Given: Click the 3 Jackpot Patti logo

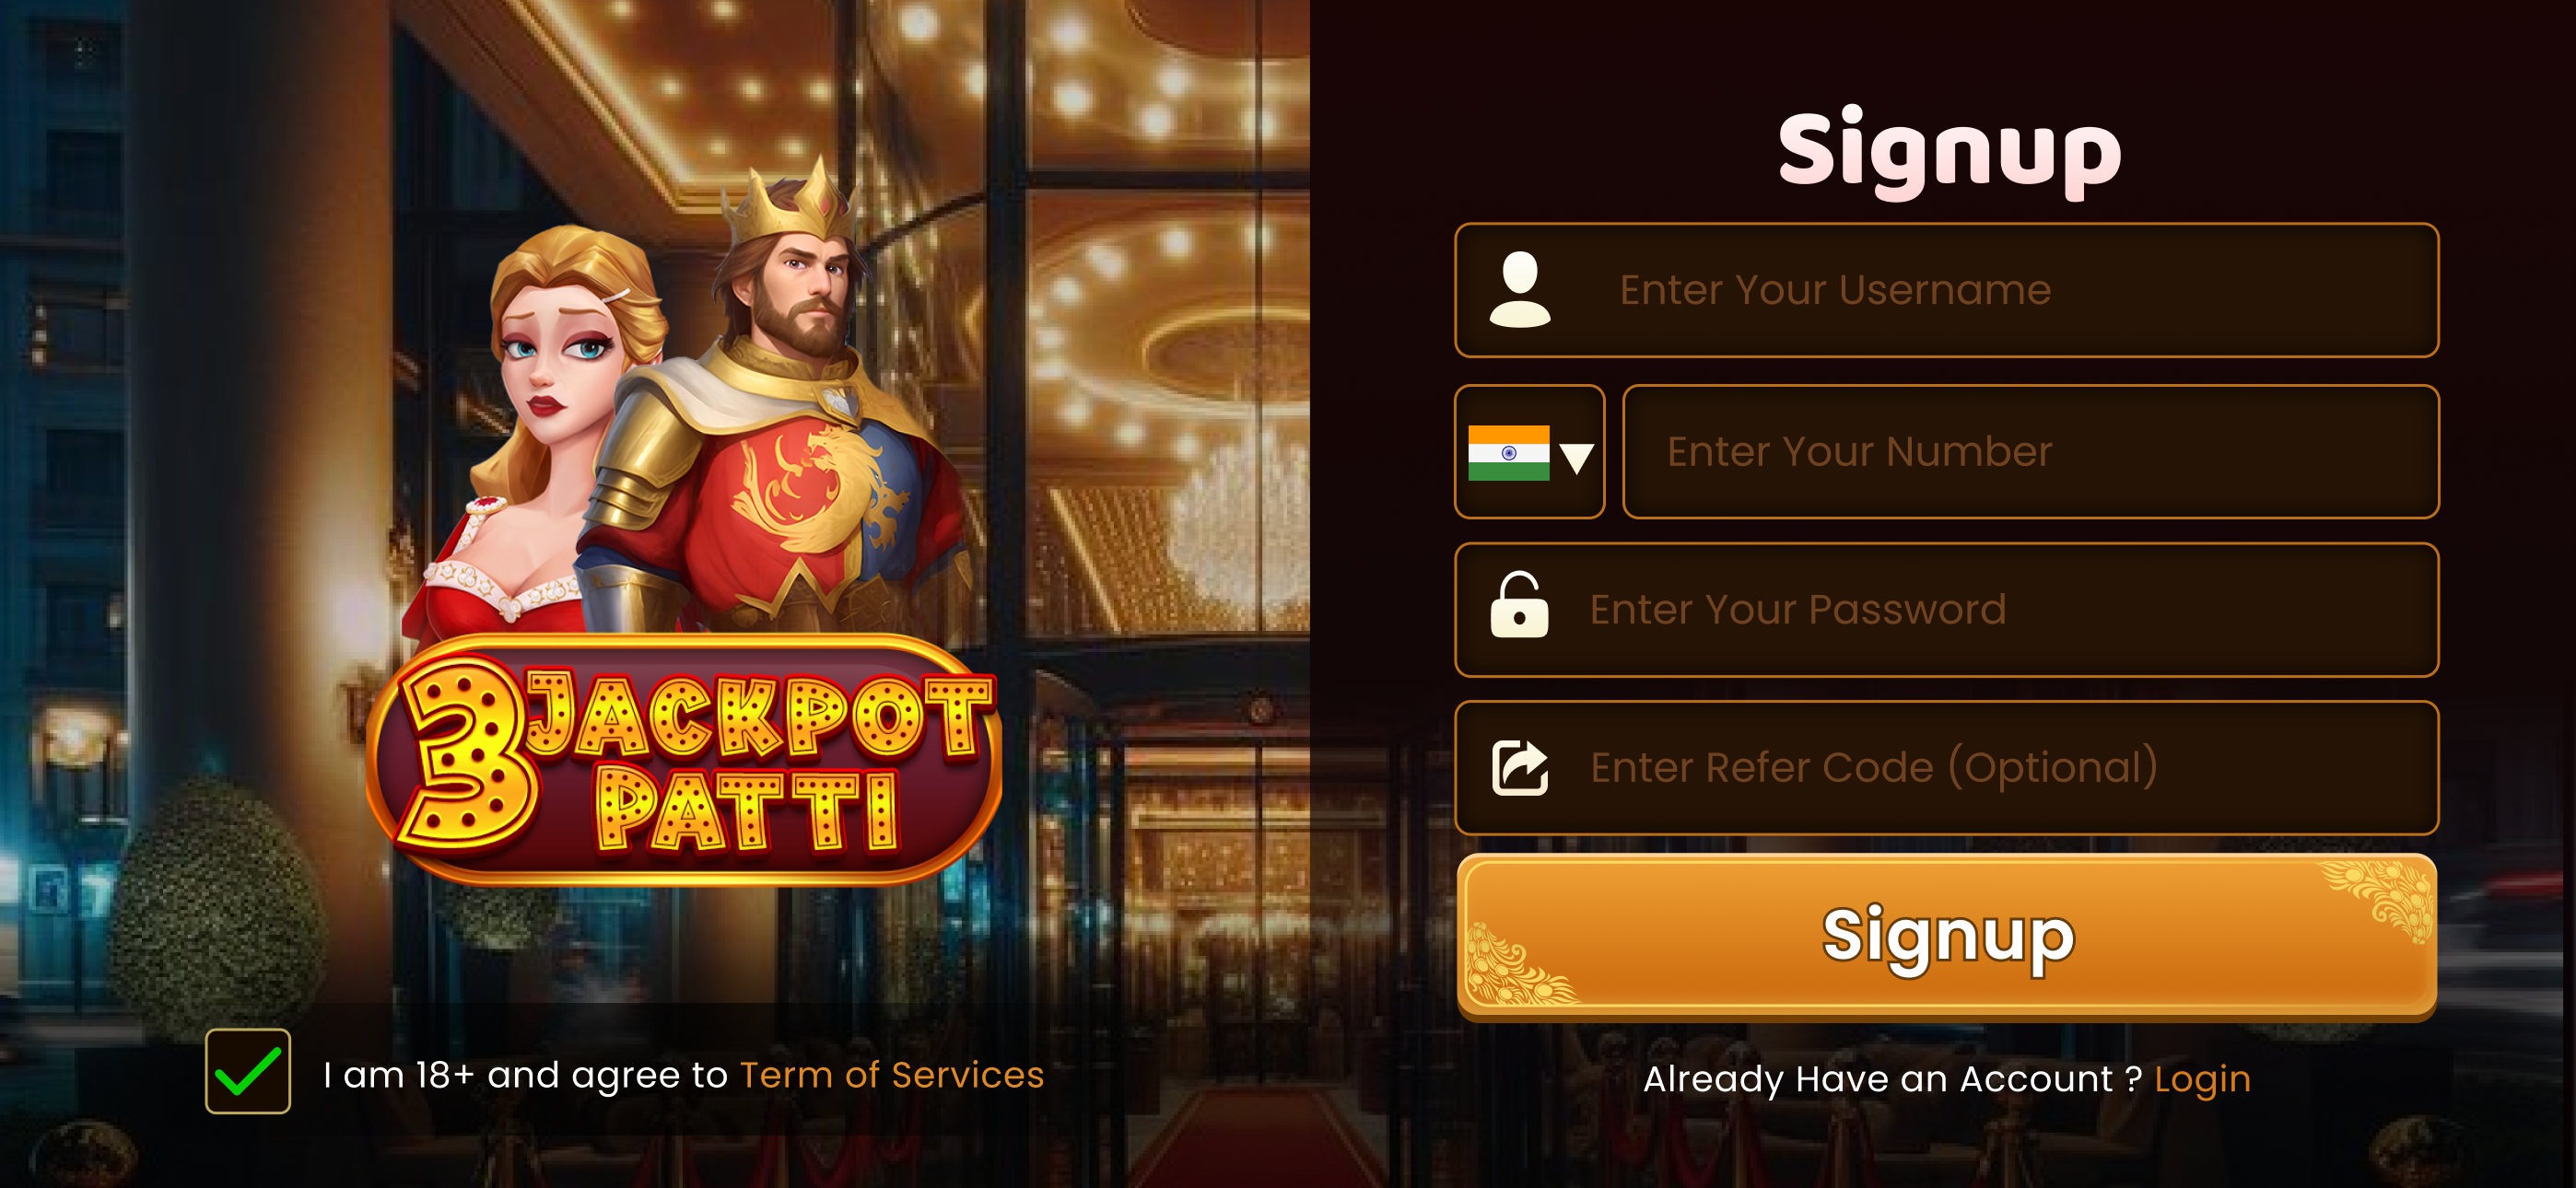Looking at the screenshot, I should click(684, 760).
